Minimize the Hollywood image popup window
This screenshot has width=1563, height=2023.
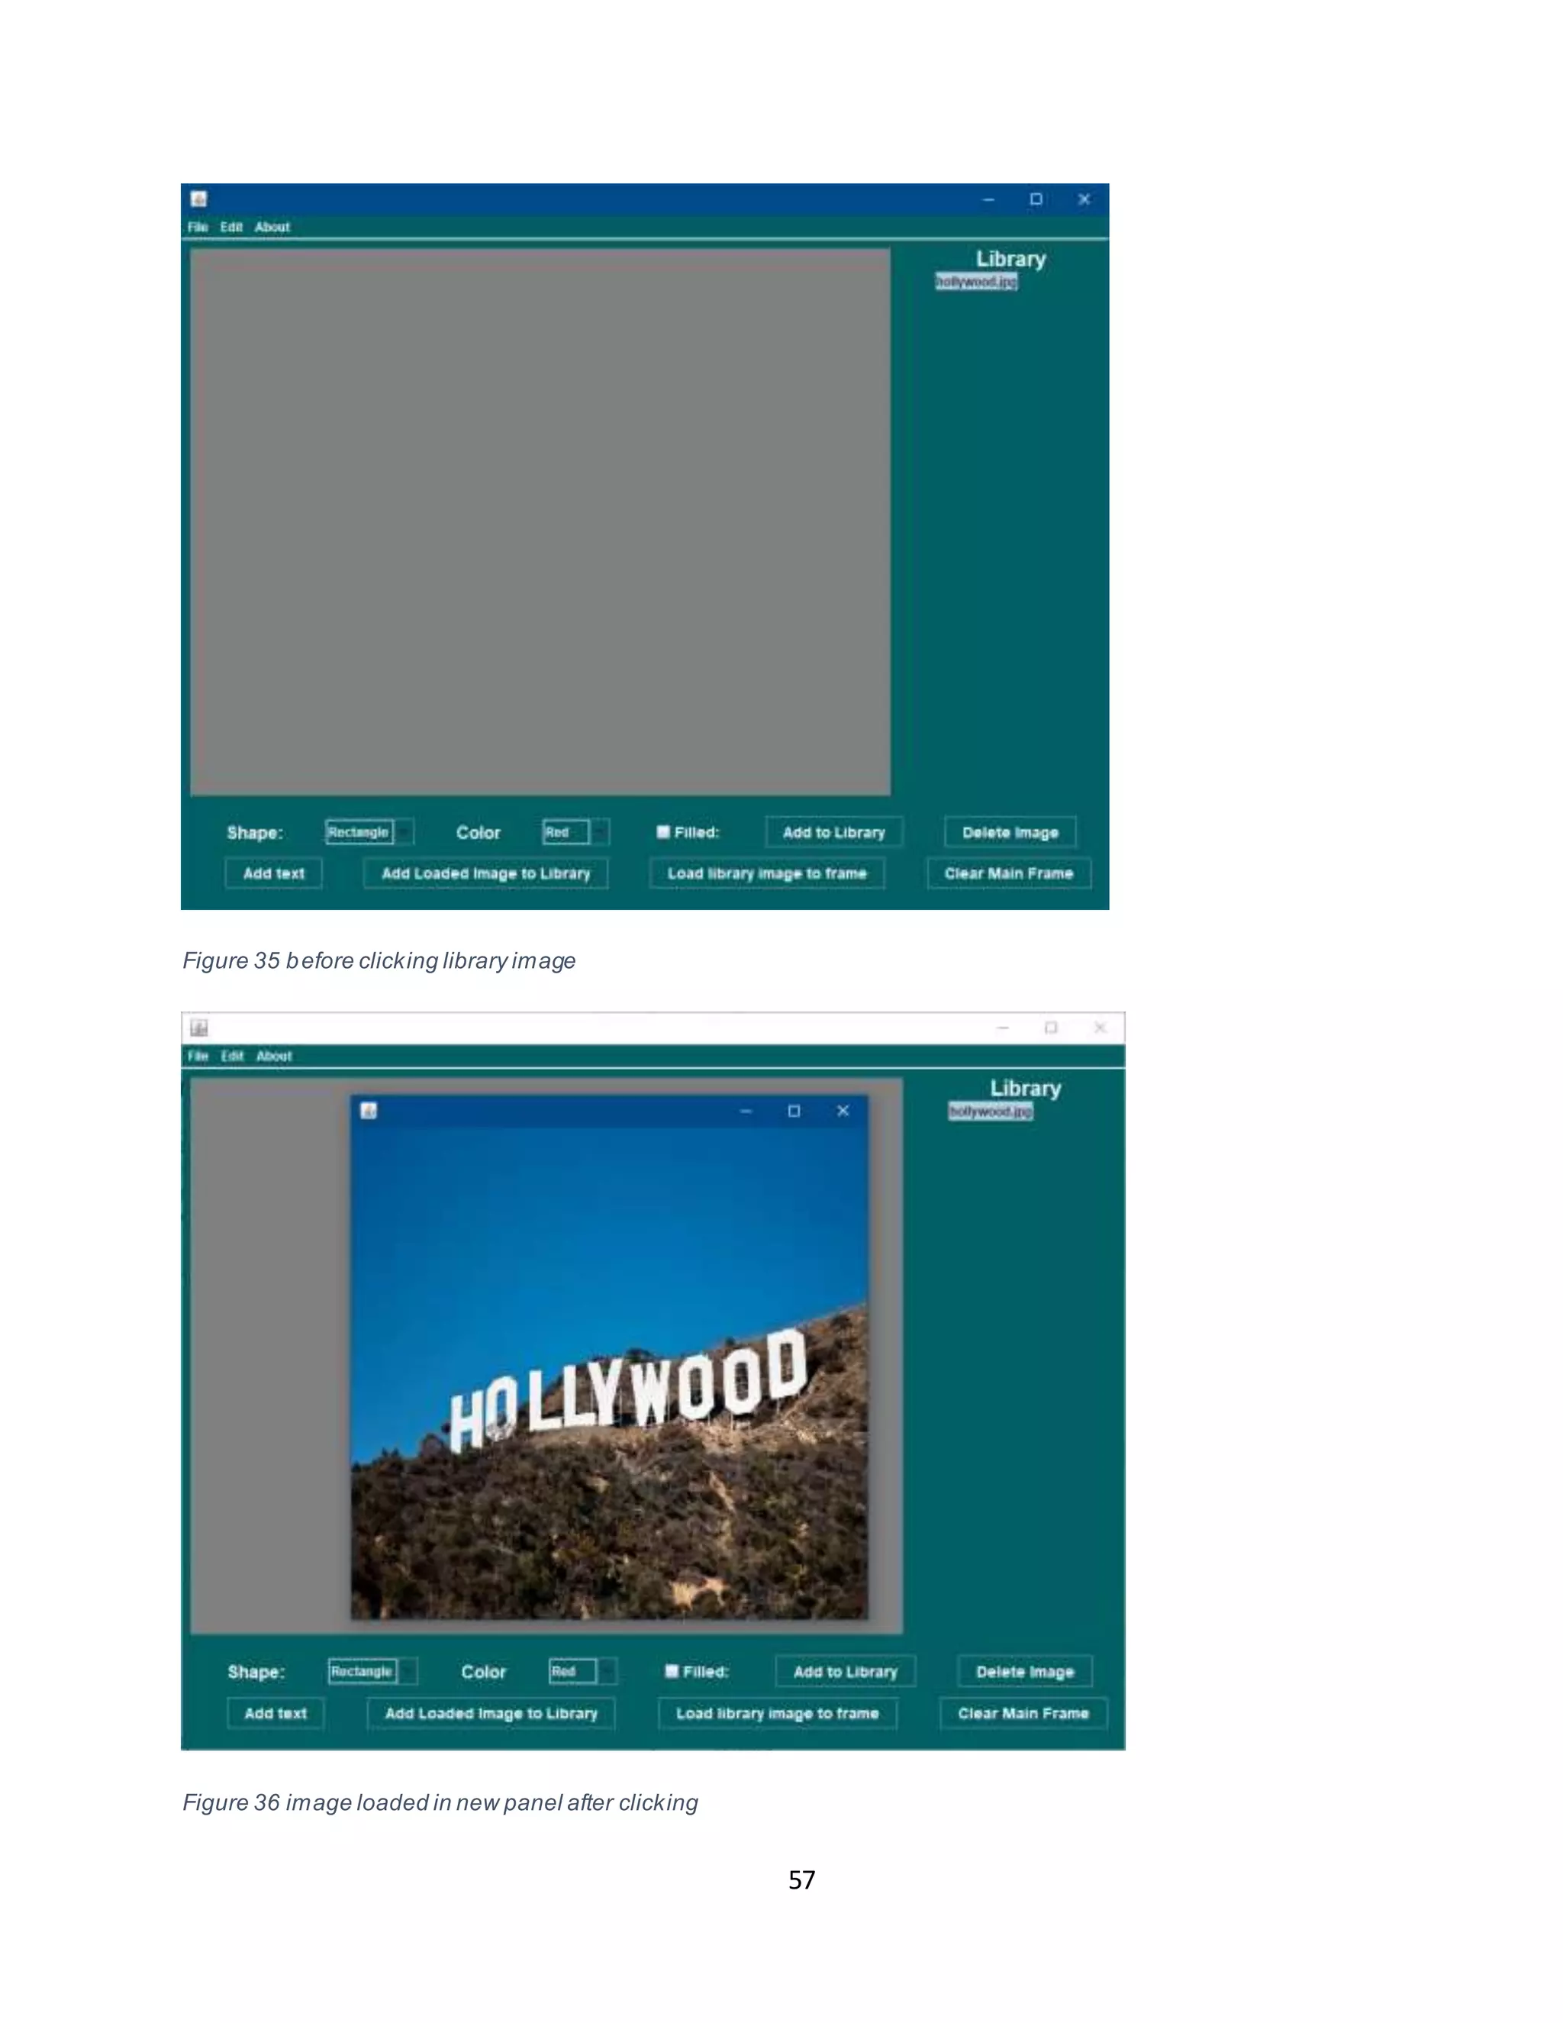point(746,1111)
